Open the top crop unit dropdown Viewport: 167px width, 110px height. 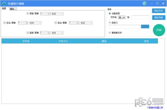pyautogui.click(x=57, y=14)
